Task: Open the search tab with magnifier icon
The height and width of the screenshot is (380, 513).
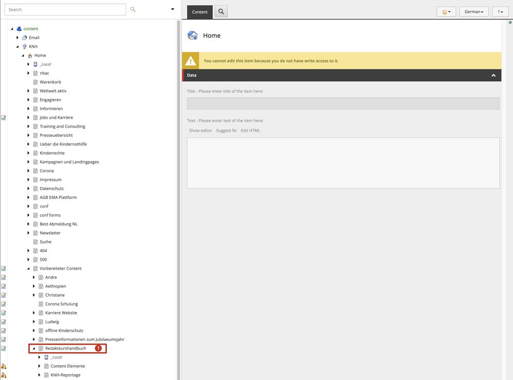Action: 221,12
